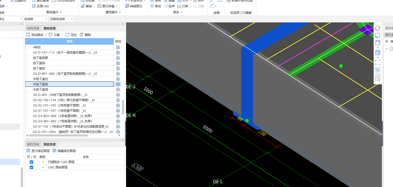Image resolution: width=393 pixels, height=187 pixels.
Task: Click green grip point on blue wall
Action: (247, 121)
